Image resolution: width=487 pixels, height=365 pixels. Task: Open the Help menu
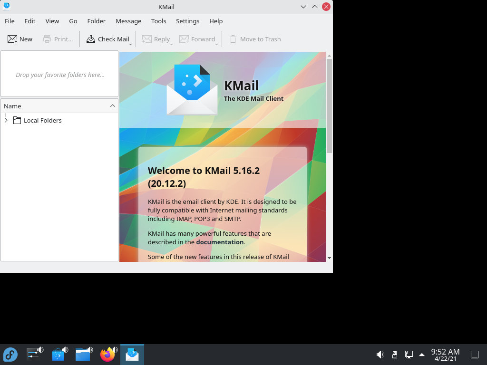pyautogui.click(x=216, y=21)
